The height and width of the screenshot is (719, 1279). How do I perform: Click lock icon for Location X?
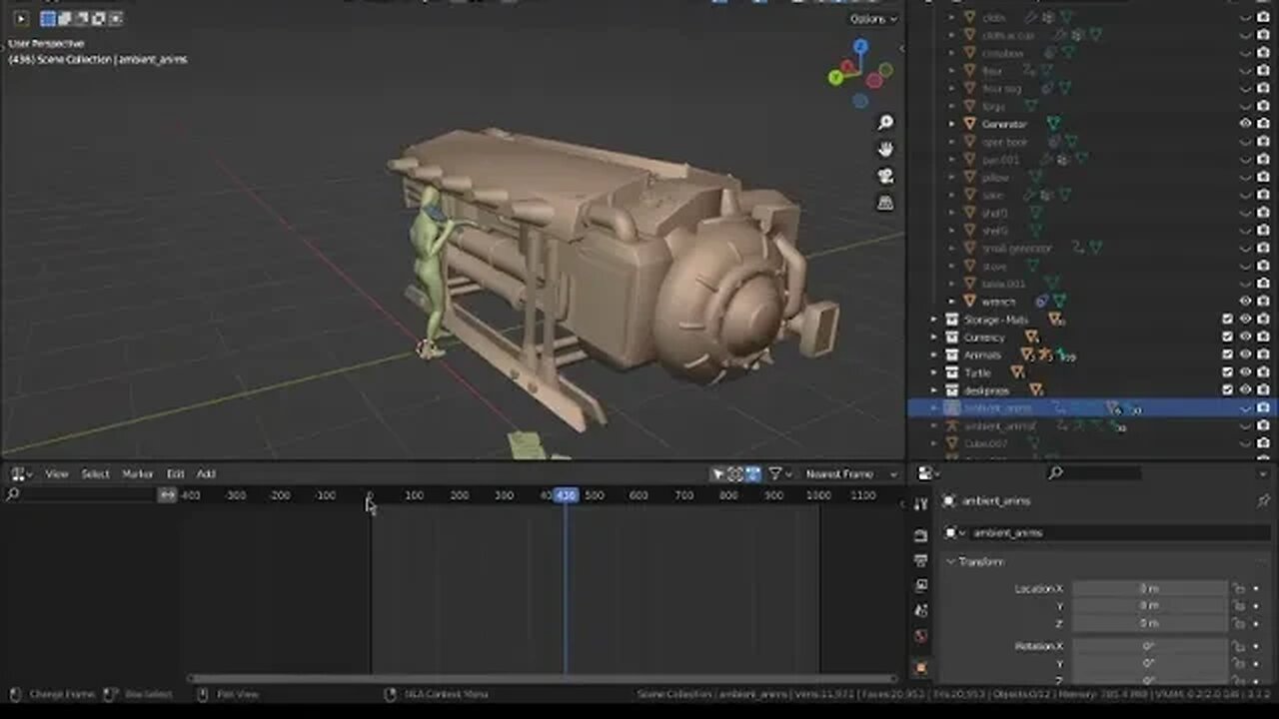tap(1238, 589)
